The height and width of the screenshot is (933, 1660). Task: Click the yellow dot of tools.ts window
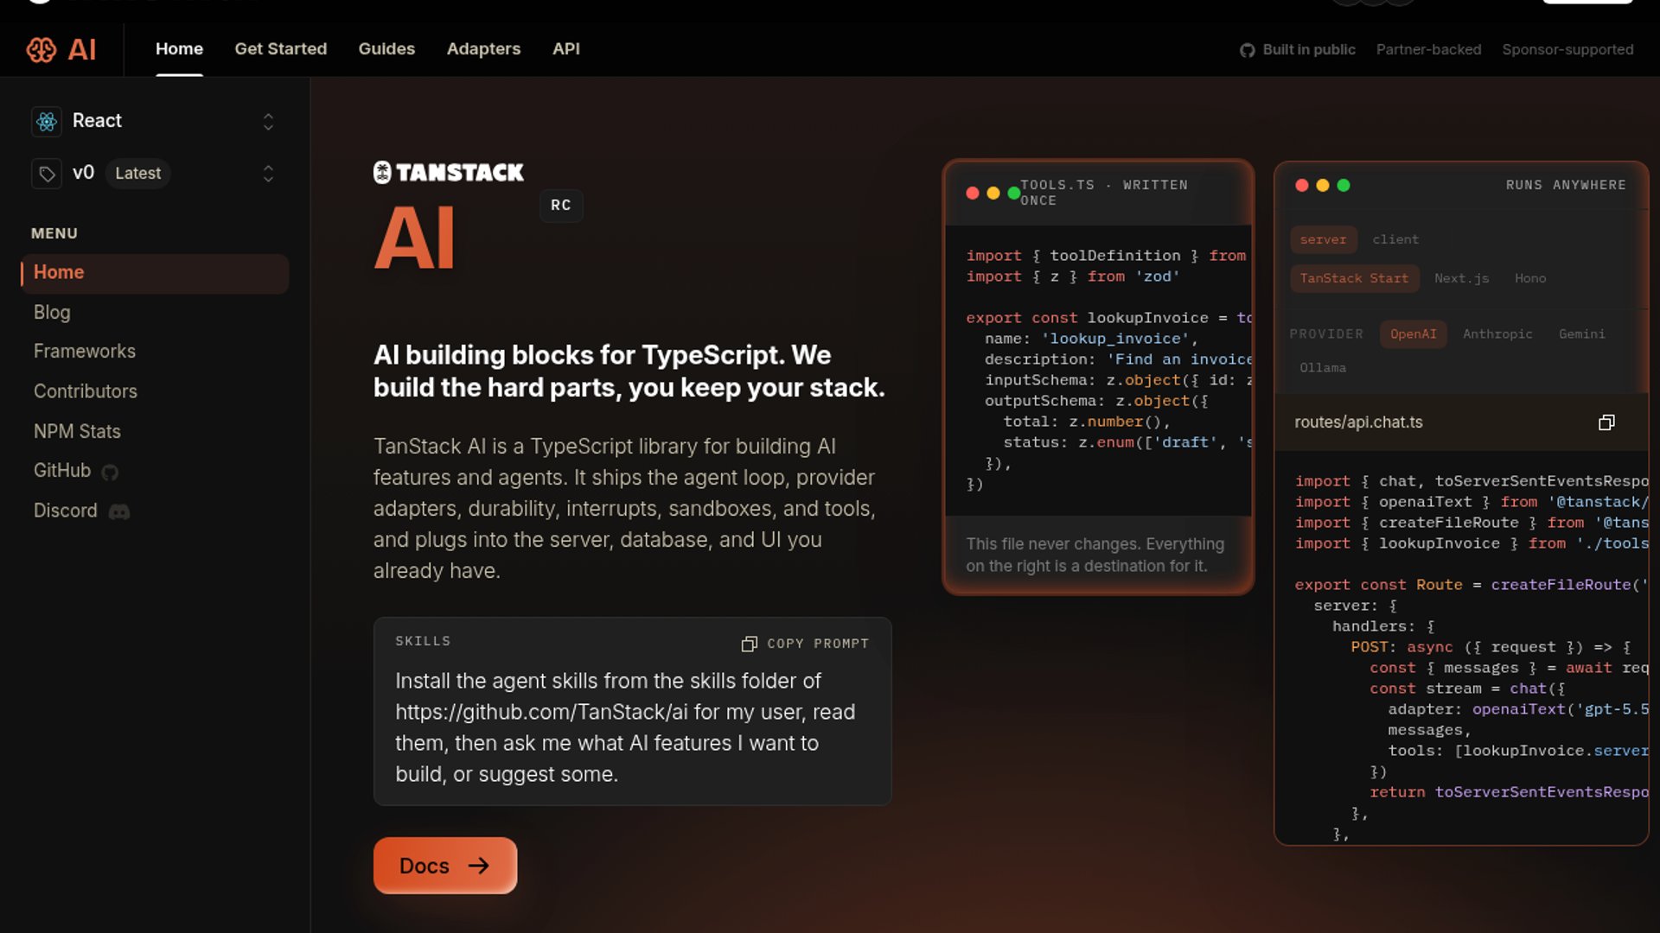[x=993, y=193]
